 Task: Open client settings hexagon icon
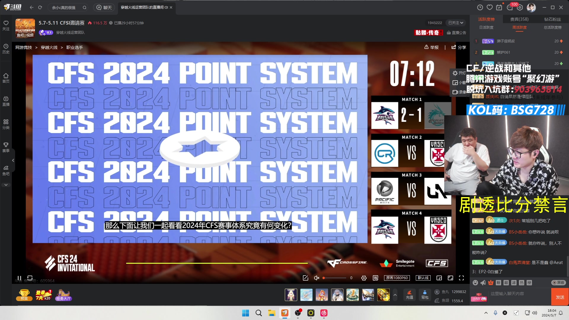click(x=520, y=7)
